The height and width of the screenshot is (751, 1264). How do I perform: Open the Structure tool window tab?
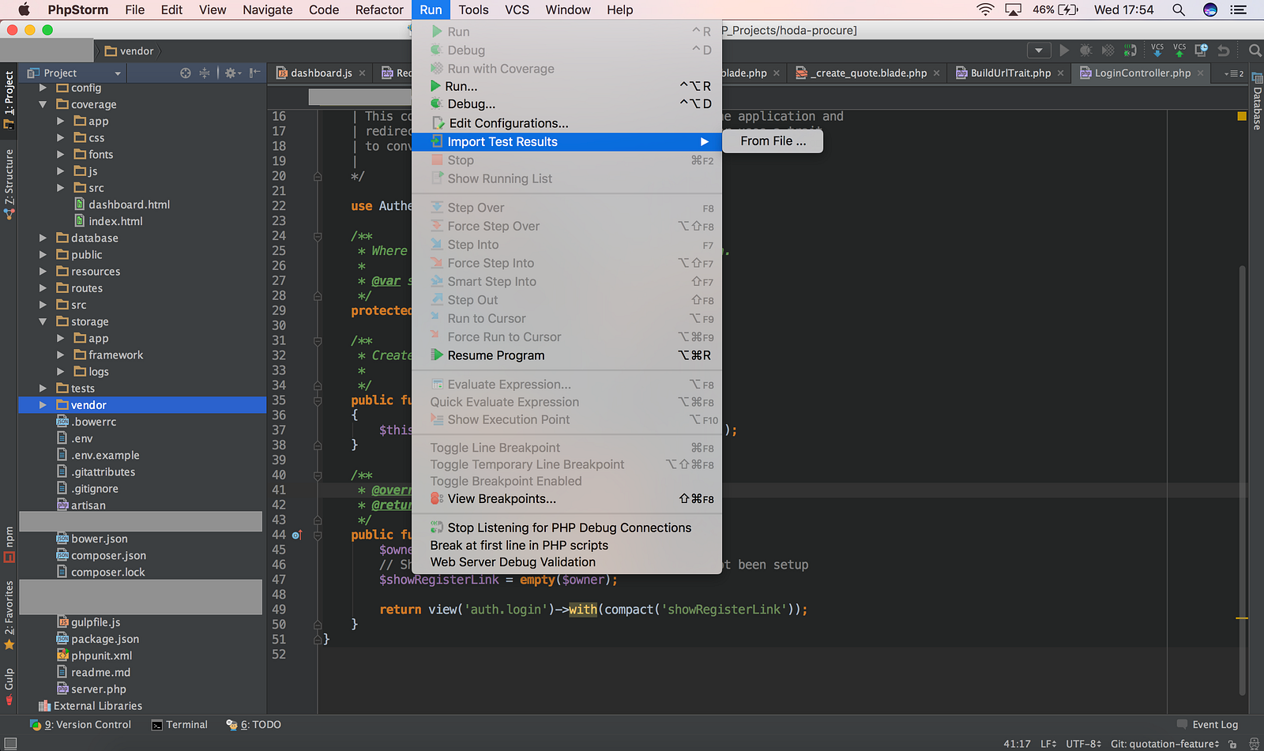9,184
